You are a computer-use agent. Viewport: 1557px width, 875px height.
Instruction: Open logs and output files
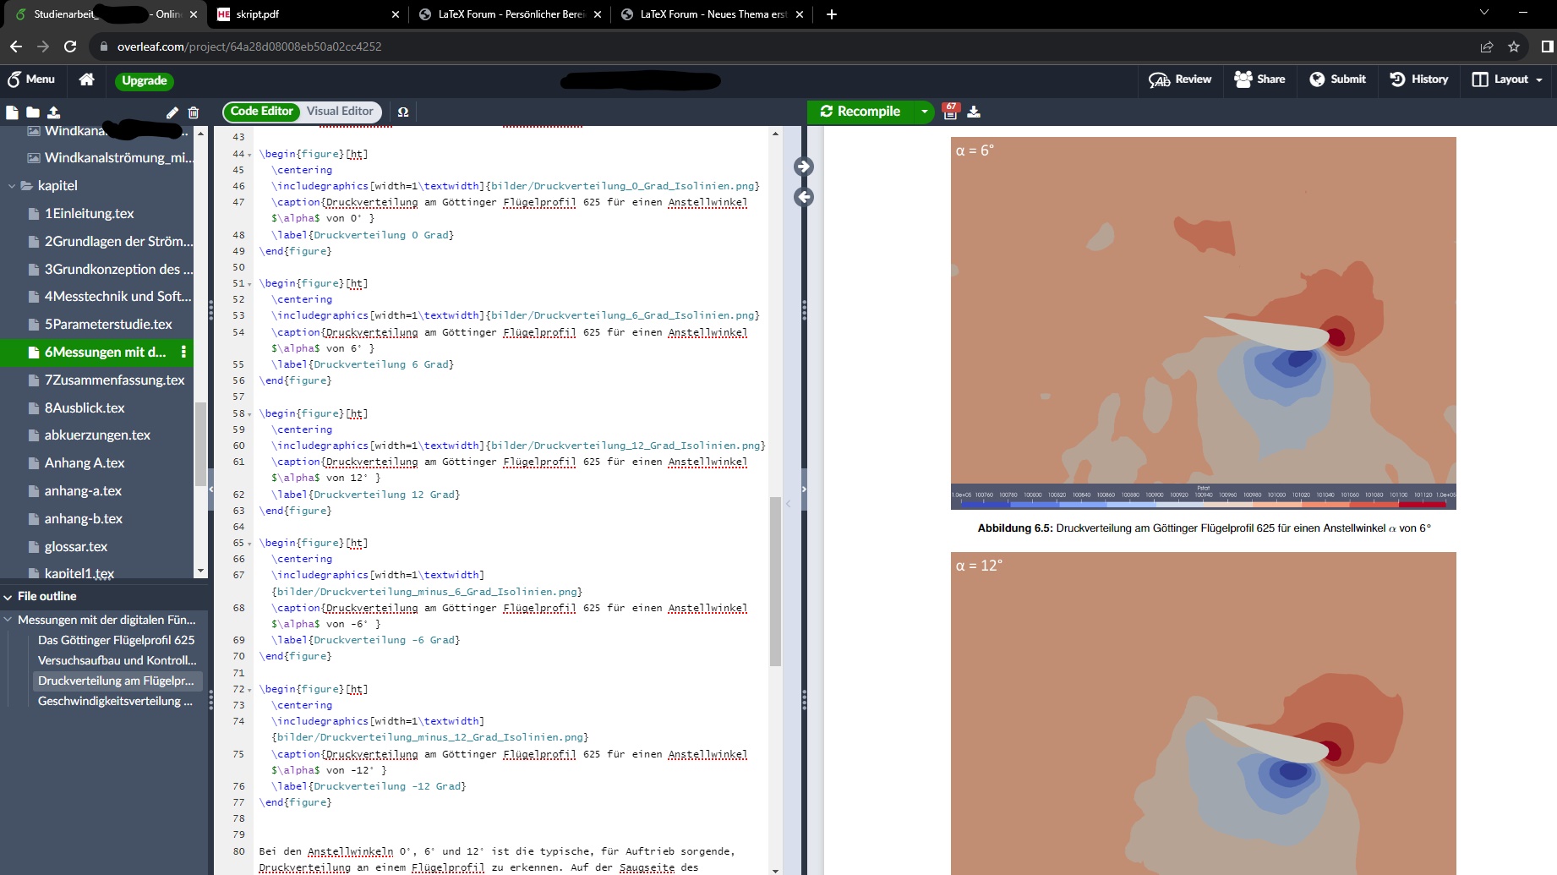(x=951, y=112)
